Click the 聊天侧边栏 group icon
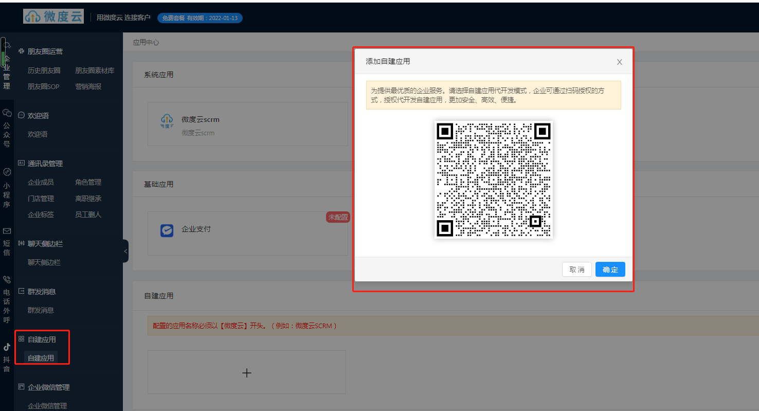Viewport: 759px width, 411px height. tap(21, 244)
